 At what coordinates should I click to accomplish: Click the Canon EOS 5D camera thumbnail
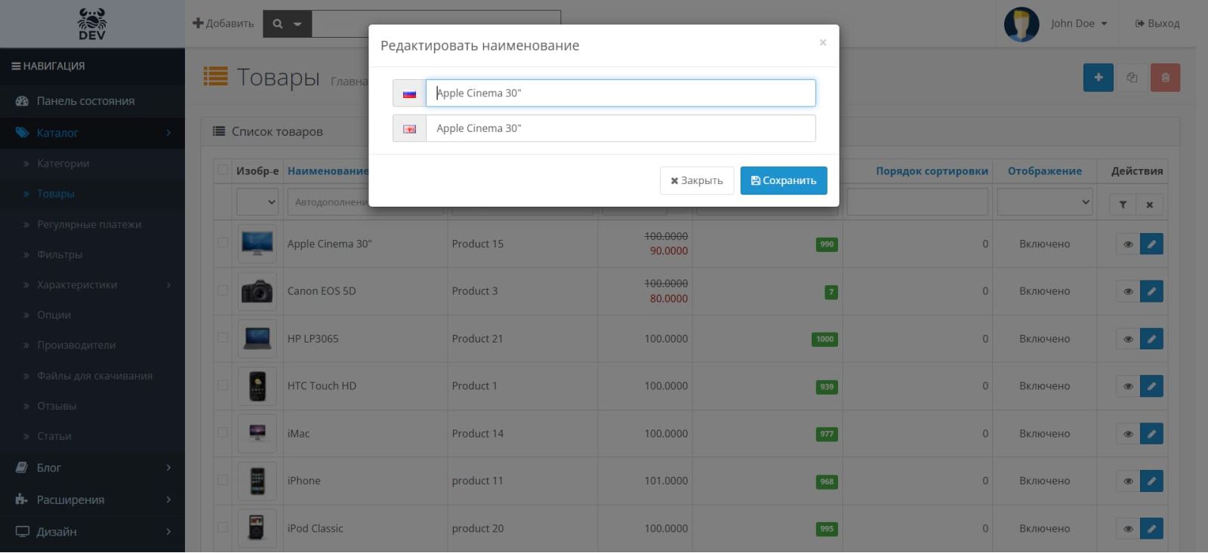257,291
